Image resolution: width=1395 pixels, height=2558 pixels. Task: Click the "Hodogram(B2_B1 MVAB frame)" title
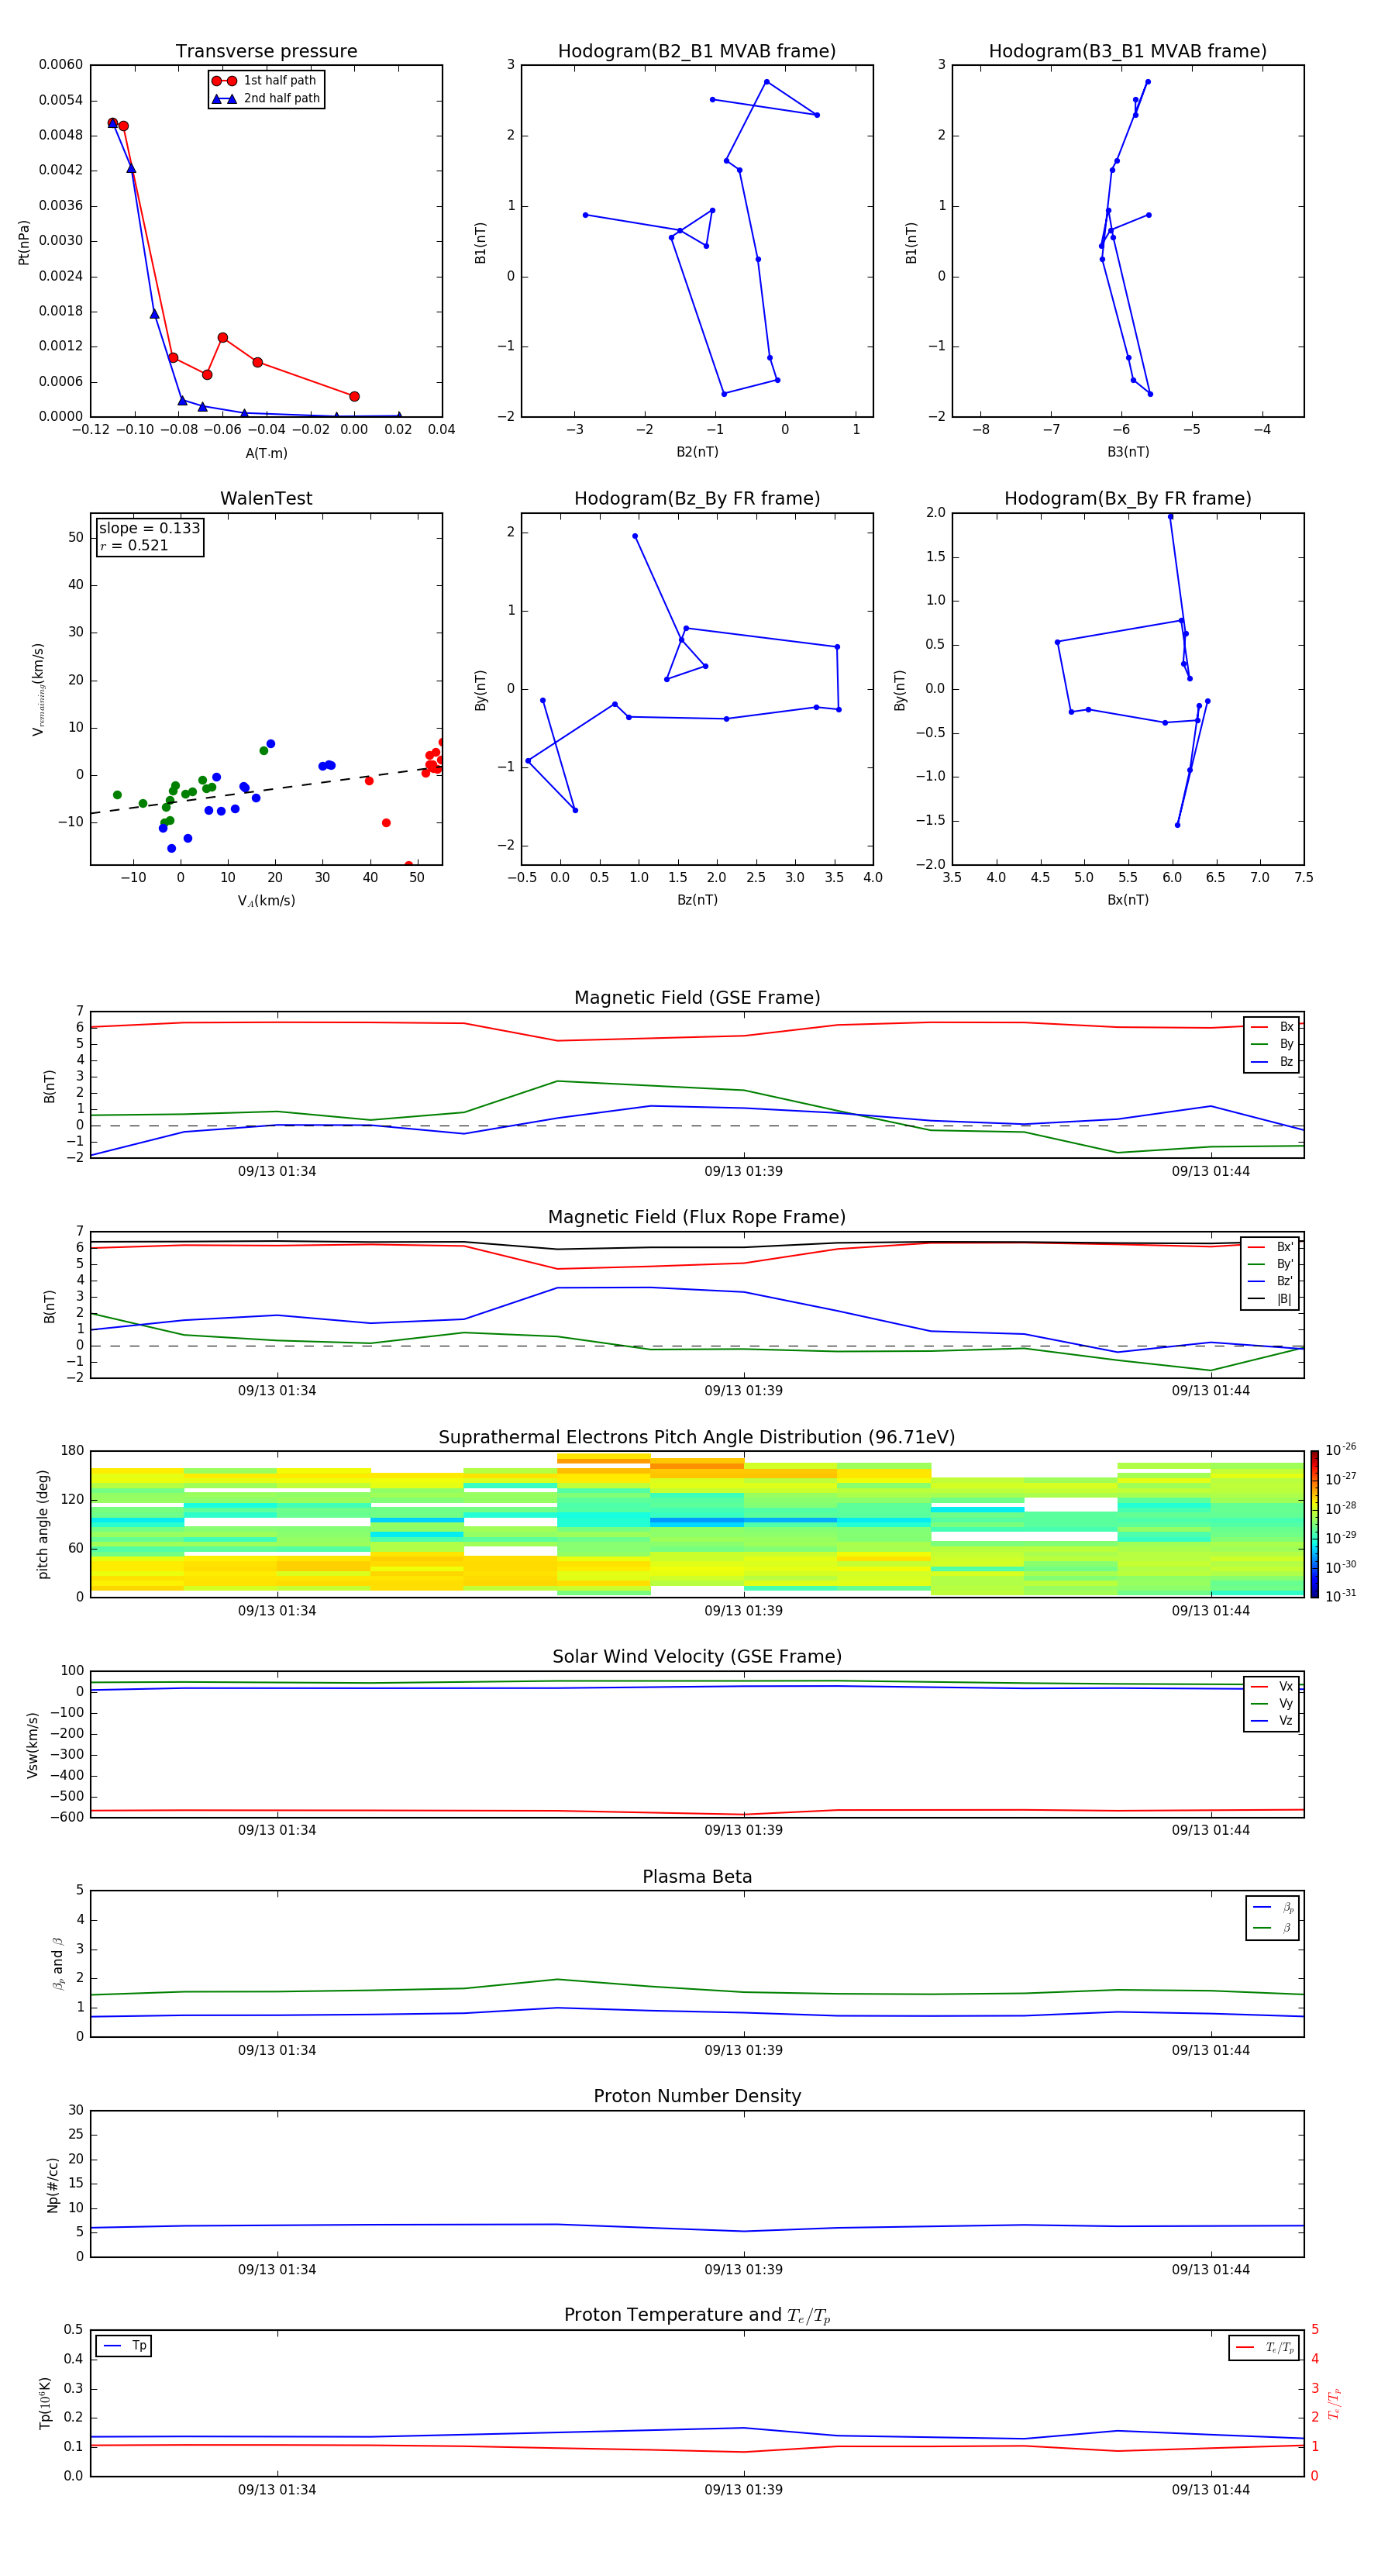[697, 52]
